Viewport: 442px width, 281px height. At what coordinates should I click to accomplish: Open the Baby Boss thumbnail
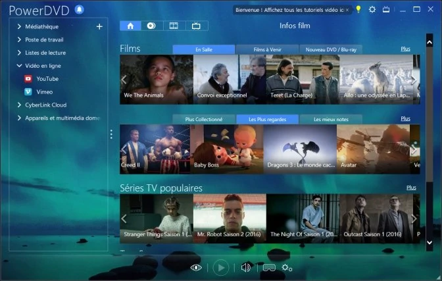pos(227,149)
